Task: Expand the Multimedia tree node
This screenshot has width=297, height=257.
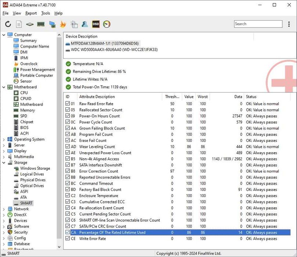Action: click(4, 157)
